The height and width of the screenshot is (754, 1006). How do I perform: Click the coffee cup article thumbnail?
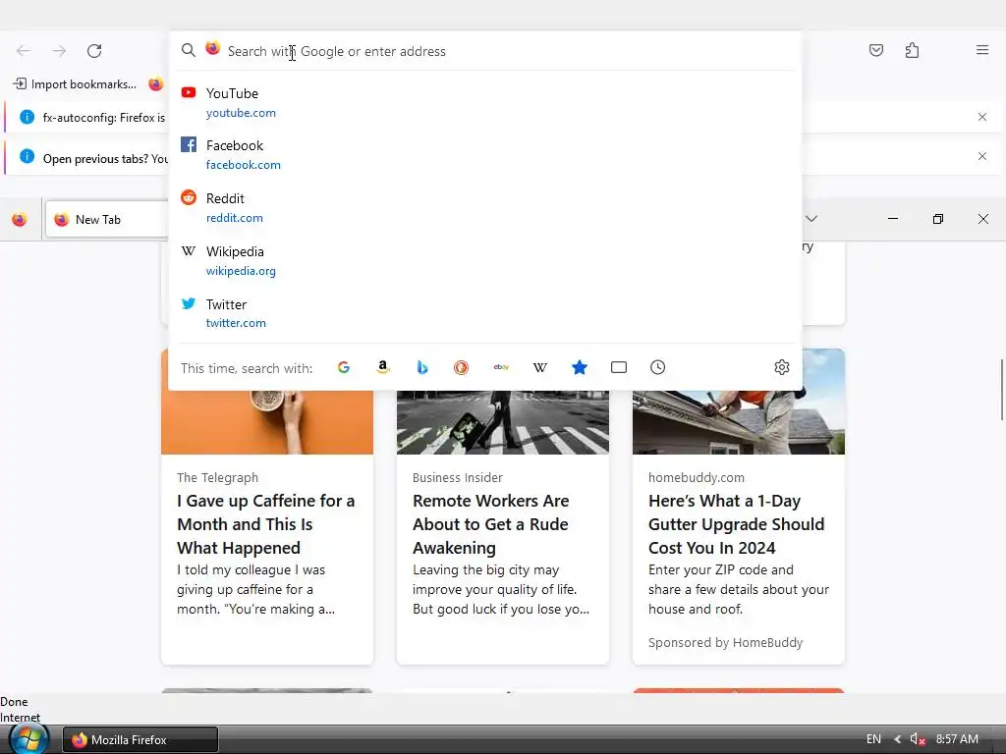click(267, 422)
